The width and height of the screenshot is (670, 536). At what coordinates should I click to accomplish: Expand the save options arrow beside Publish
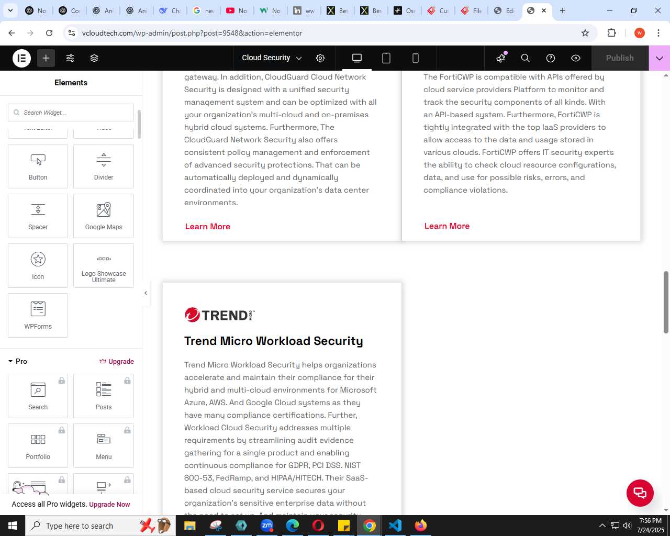click(x=660, y=58)
